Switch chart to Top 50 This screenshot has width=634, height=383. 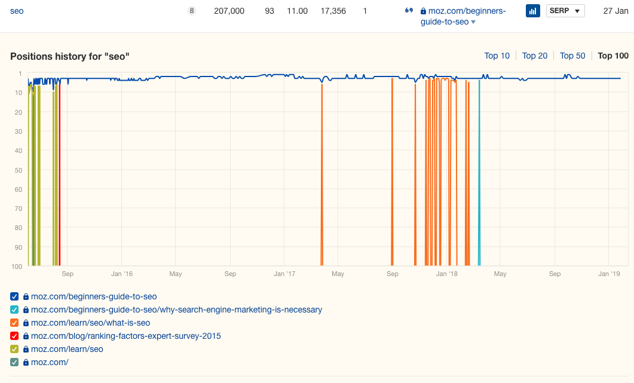click(572, 56)
